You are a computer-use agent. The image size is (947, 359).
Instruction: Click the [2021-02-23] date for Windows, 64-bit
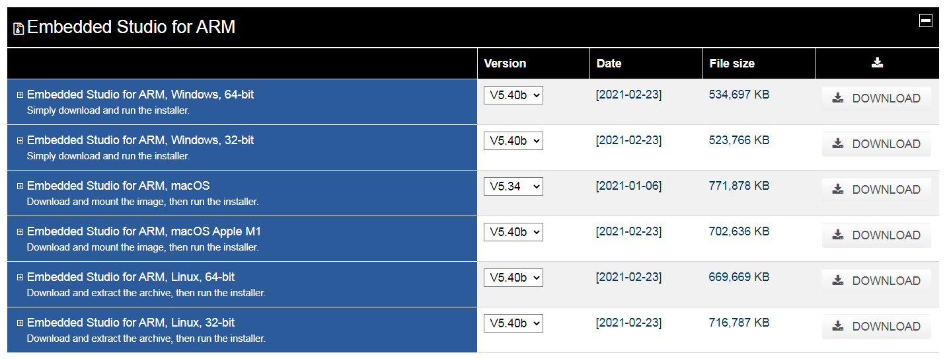tap(628, 95)
